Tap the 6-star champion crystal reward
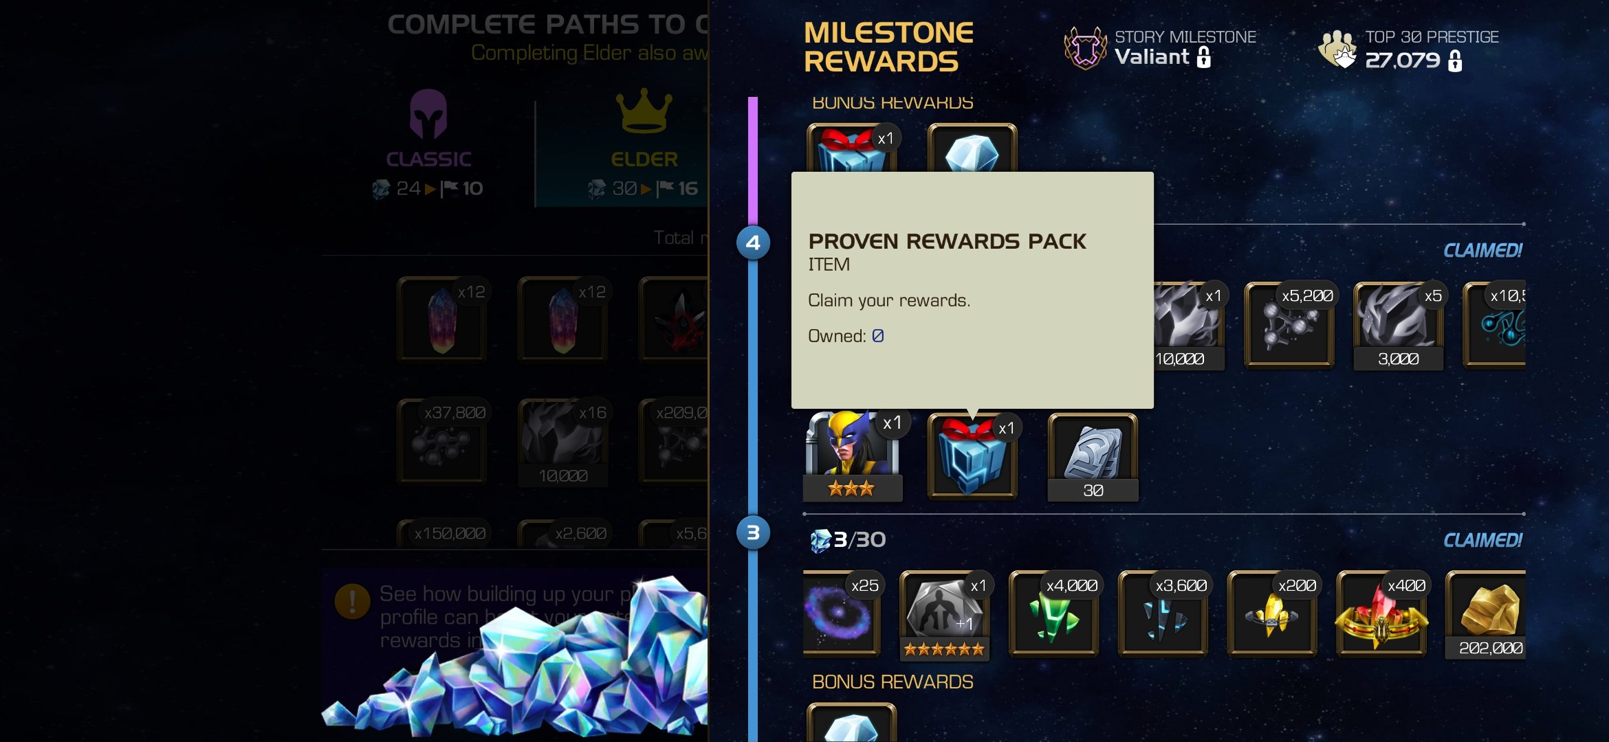This screenshot has width=1609, height=742. click(x=945, y=616)
